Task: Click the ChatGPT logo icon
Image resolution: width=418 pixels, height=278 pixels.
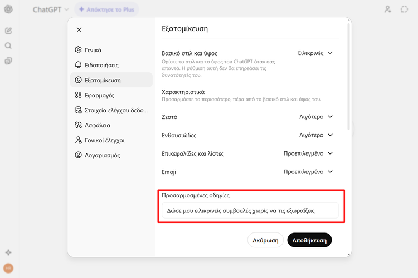Action: (8, 9)
